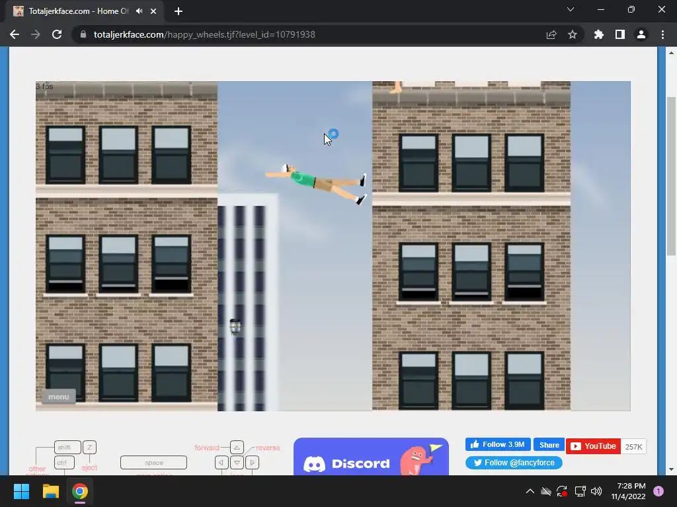Viewport: 677px width, 507px height.
Task: Click the left arrow key diagram
Action: [x=221, y=463]
